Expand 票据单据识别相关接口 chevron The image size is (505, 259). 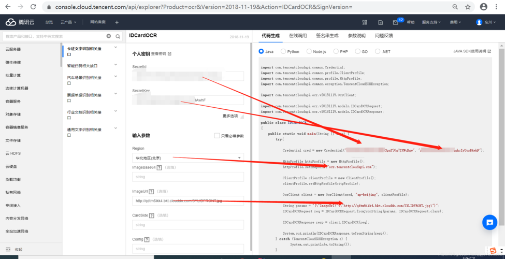click(116, 94)
